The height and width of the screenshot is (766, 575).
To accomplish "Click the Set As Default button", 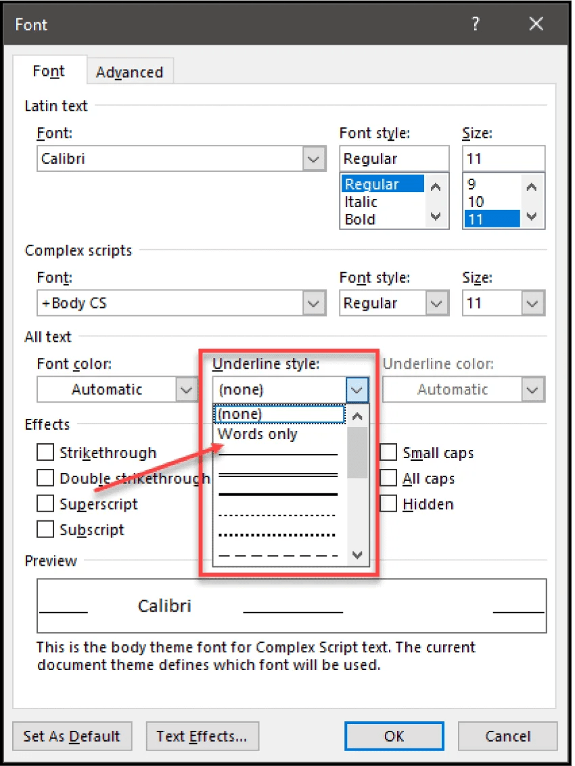I will [x=72, y=736].
